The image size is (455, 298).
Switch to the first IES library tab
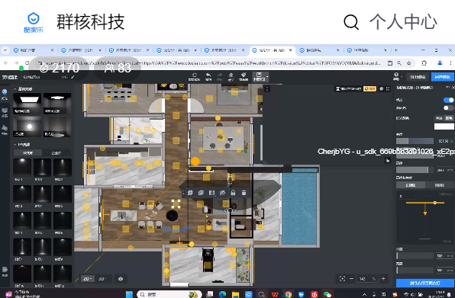click(27, 153)
